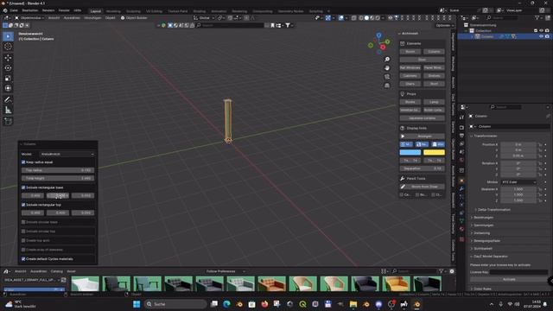Switch to Layout workspace tab

96,11
